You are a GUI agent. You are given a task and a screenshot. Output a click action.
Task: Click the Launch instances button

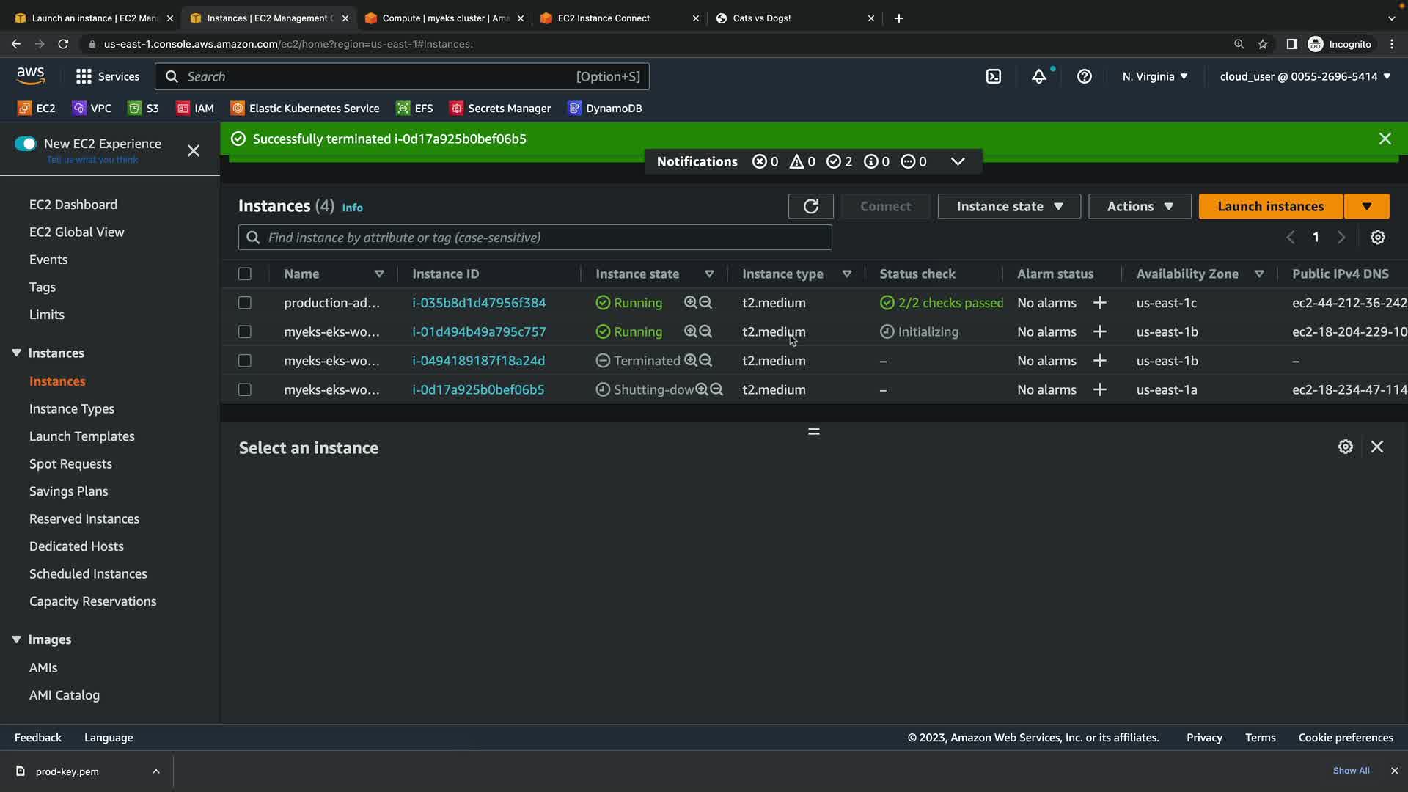coord(1270,207)
